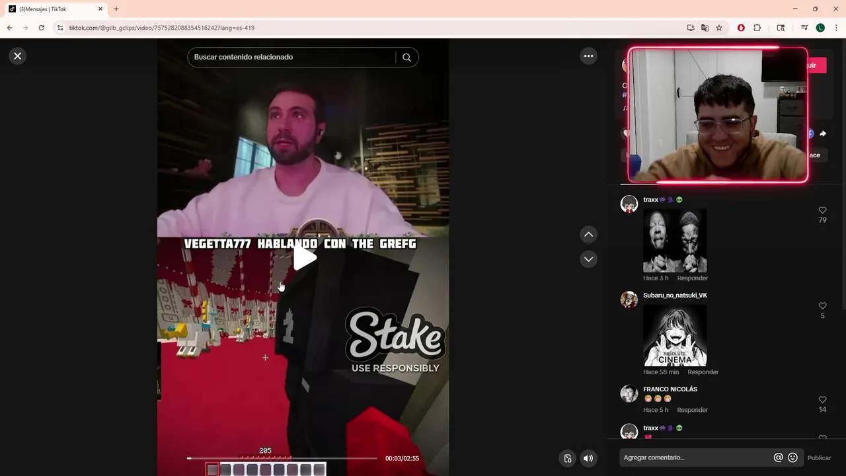Seek on the video progress bar
846x476 pixels.
282,458
